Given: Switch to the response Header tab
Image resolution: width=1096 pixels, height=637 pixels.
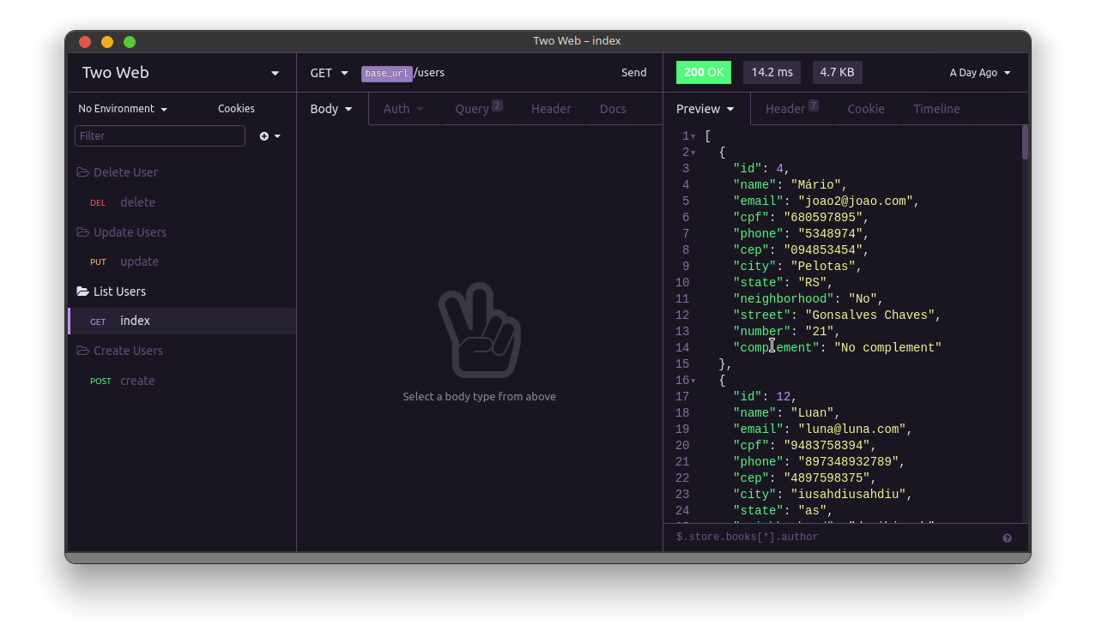Looking at the screenshot, I should [791, 109].
